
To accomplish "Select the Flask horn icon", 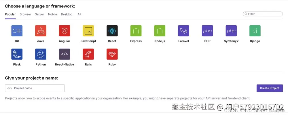I will pyautogui.click(x=17, y=54).
